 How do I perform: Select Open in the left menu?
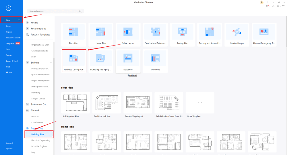8,26
